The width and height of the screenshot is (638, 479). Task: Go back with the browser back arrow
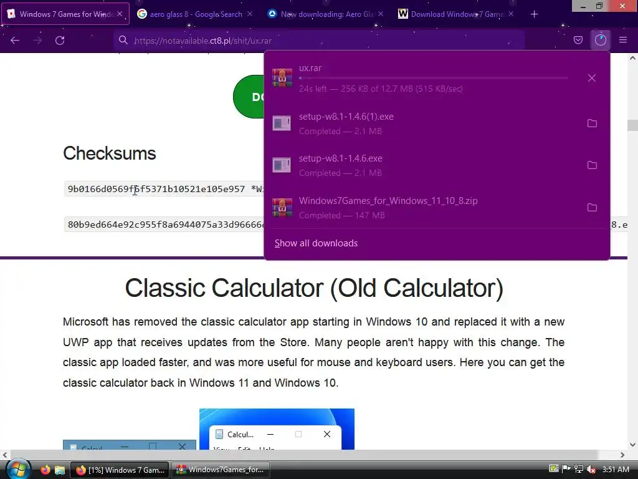[x=15, y=41]
